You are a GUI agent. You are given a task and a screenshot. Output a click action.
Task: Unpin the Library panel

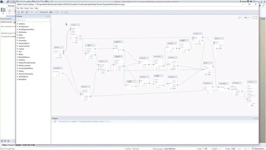point(46,16)
